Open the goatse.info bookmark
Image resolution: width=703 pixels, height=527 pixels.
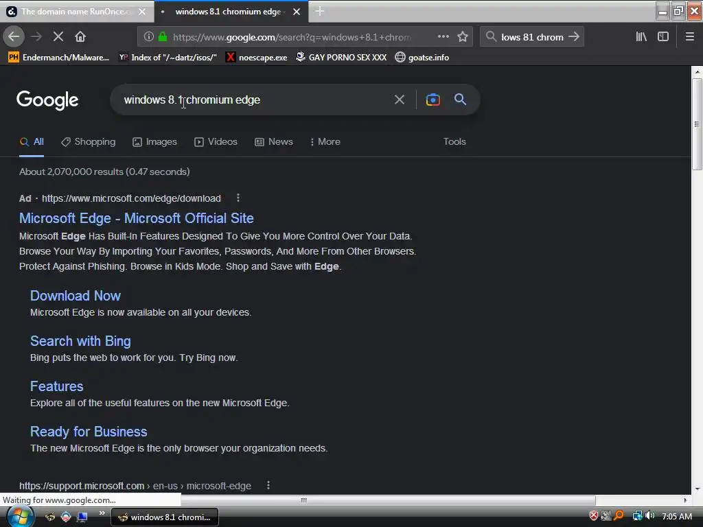(x=422, y=58)
